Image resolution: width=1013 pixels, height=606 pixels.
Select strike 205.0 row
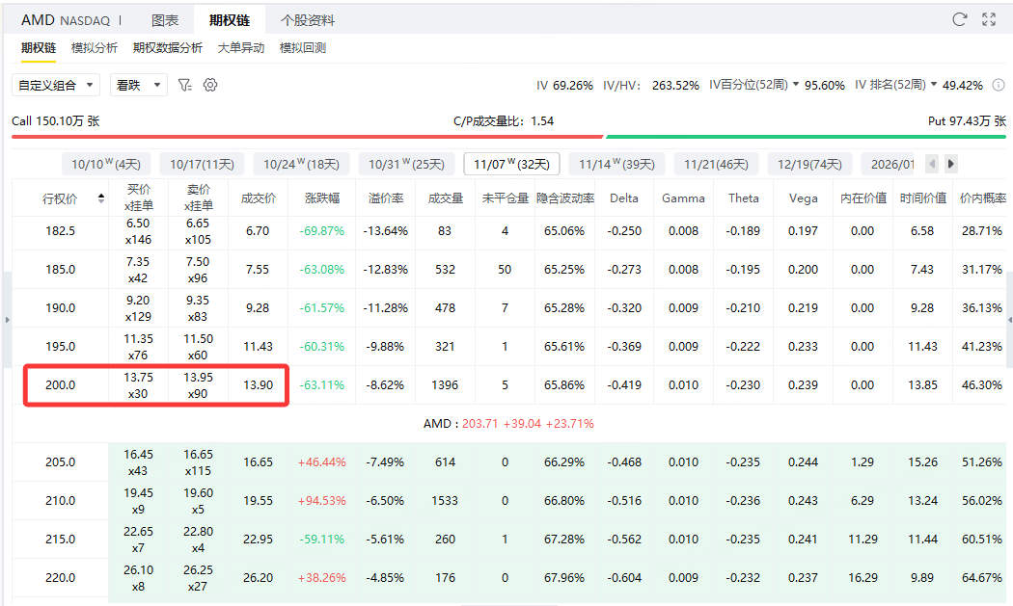point(508,462)
